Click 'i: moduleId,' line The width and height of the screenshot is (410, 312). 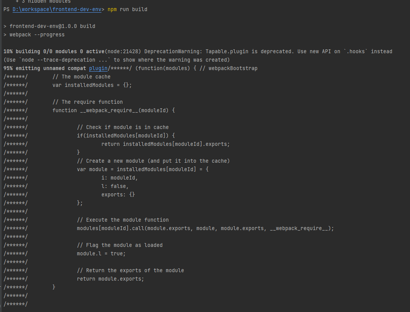(119, 178)
